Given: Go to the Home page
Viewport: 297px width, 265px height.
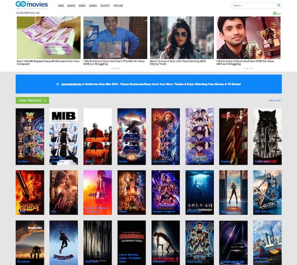Looking at the screenshot, I should 61,6.
